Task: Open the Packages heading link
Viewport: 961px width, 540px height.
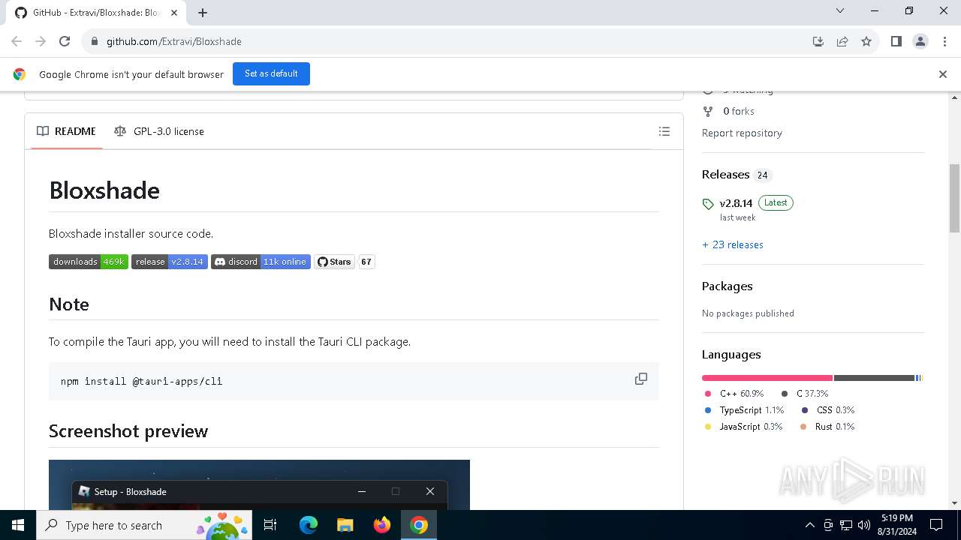Action: pos(727,286)
